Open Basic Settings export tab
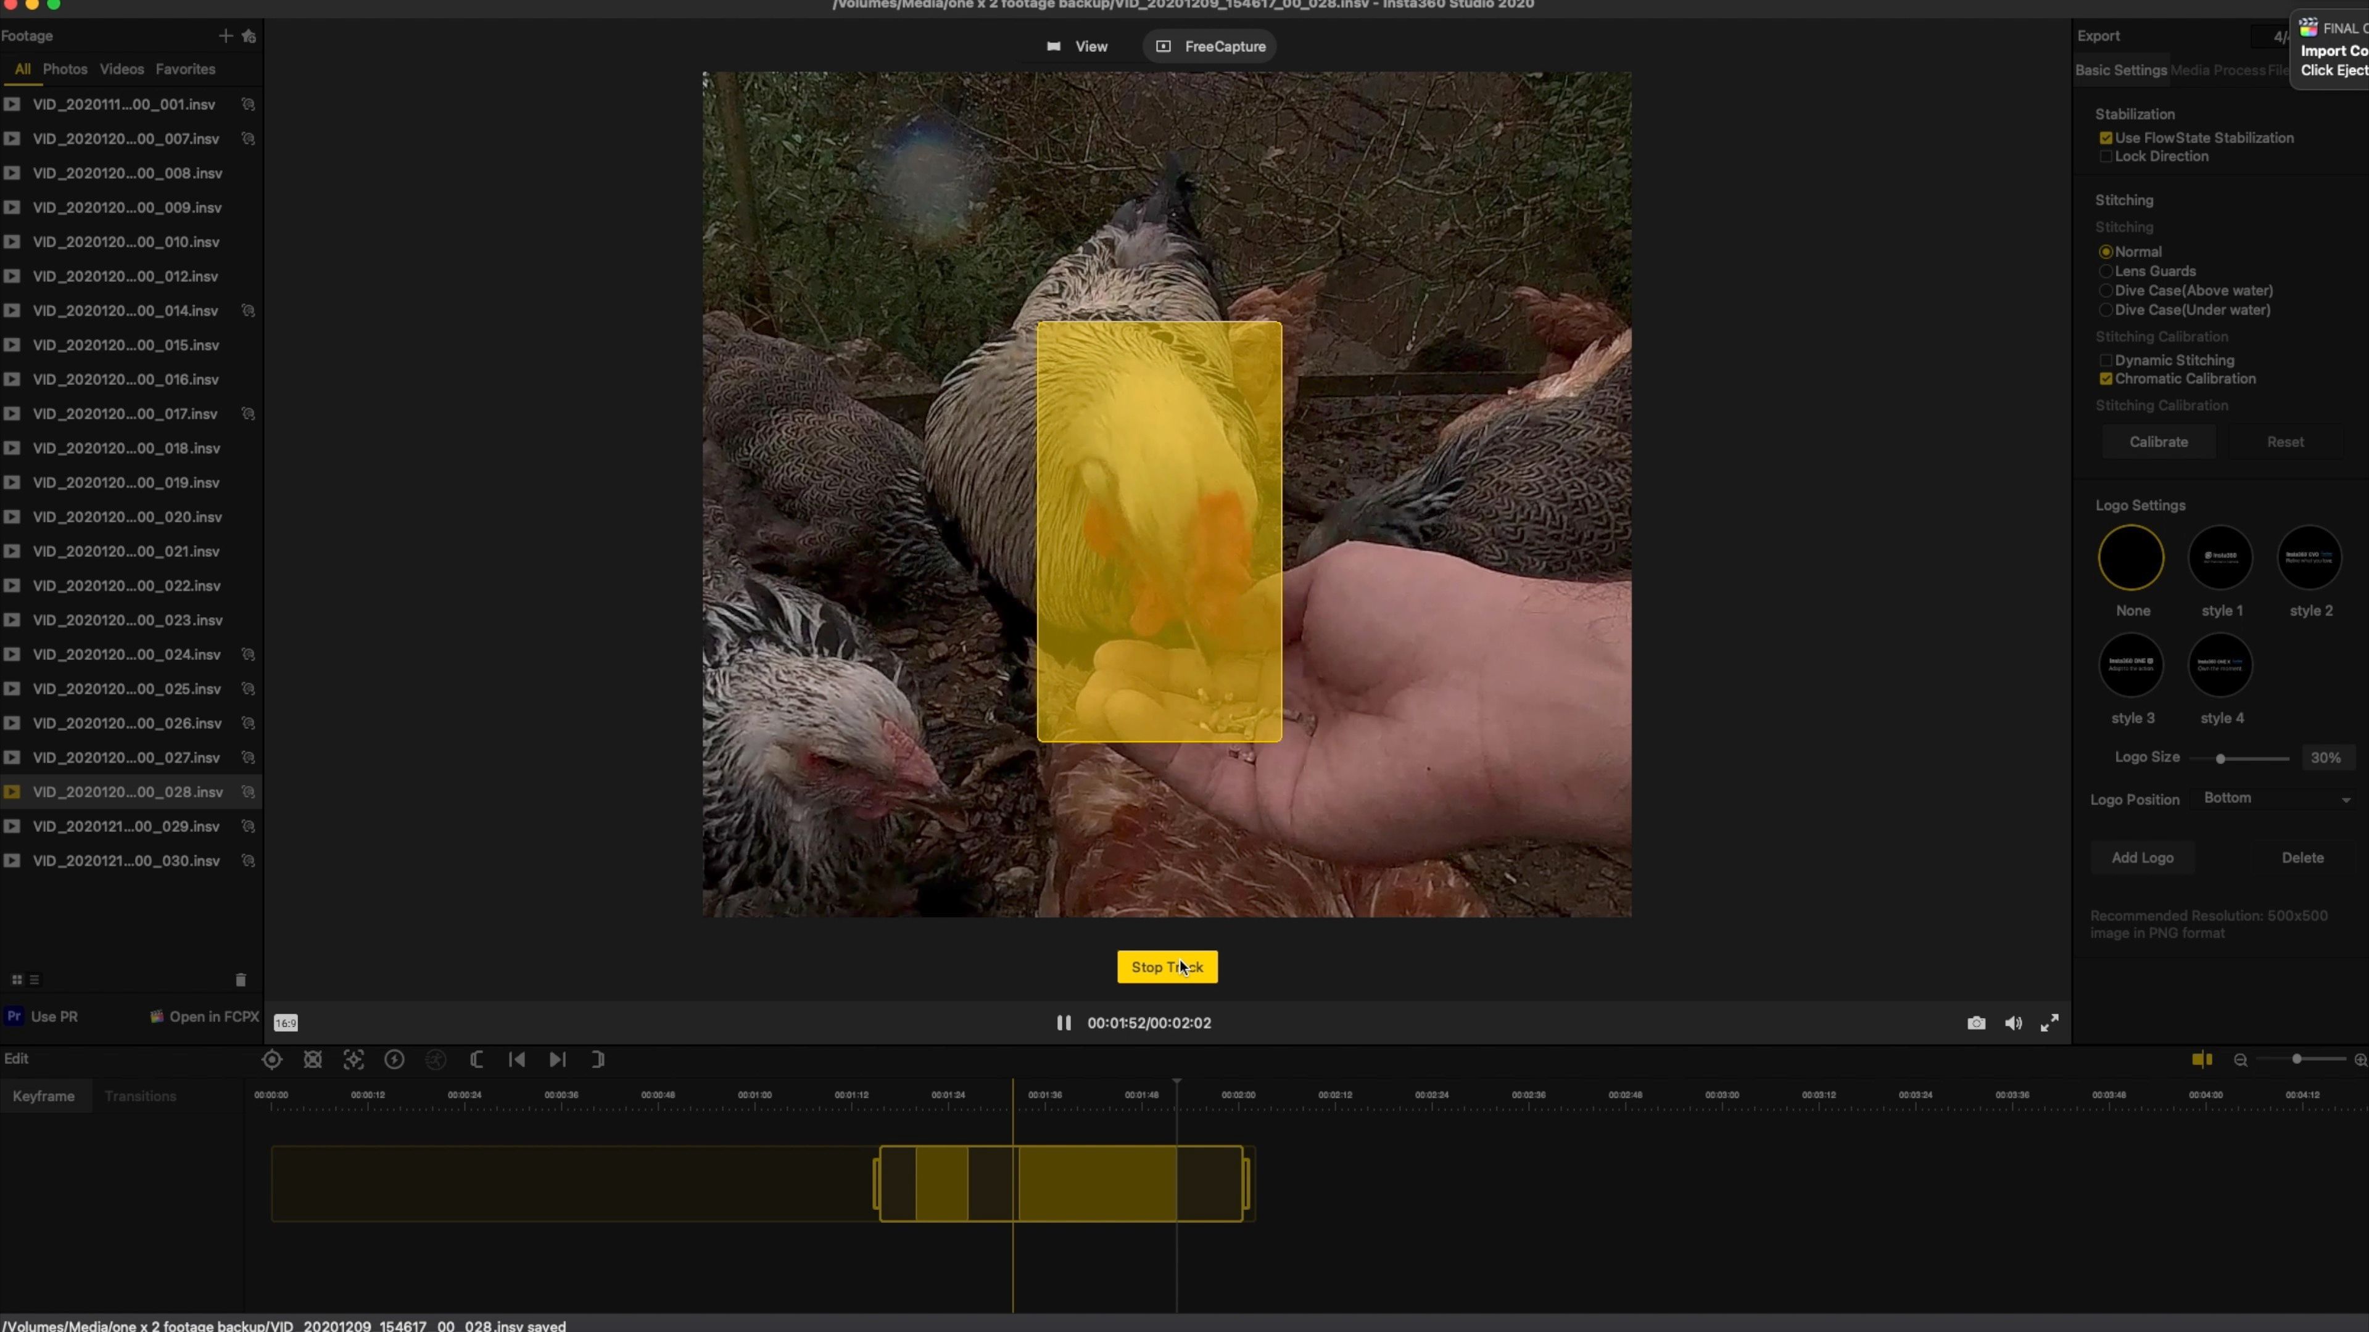Viewport: 2369px width, 1332px height. point(2121,70)
